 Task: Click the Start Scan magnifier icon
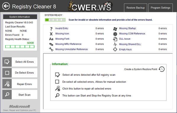click(x=7, y=95)
